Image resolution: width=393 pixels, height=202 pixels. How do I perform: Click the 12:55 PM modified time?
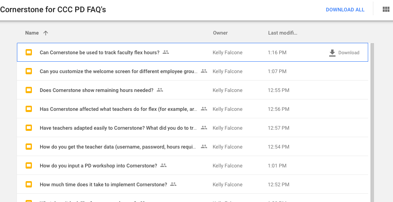pos(279,90)
